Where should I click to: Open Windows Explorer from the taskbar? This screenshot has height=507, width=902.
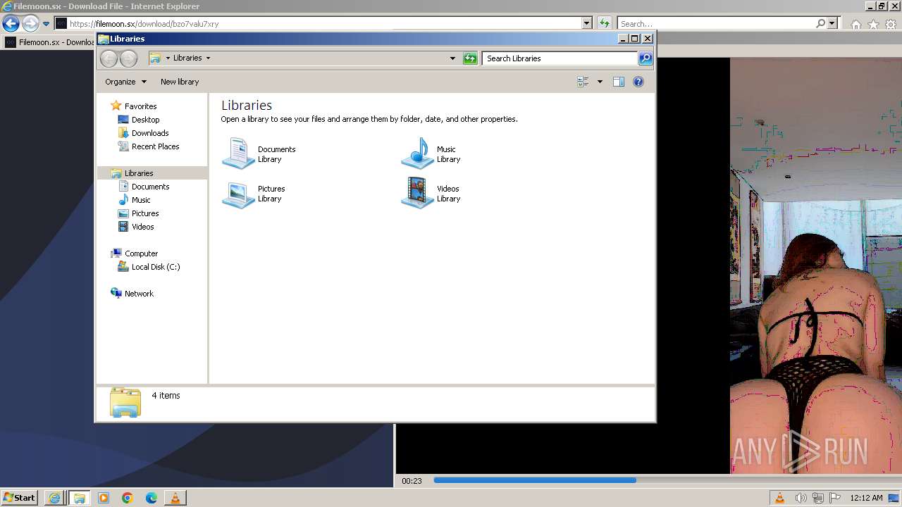pos(79,498)
